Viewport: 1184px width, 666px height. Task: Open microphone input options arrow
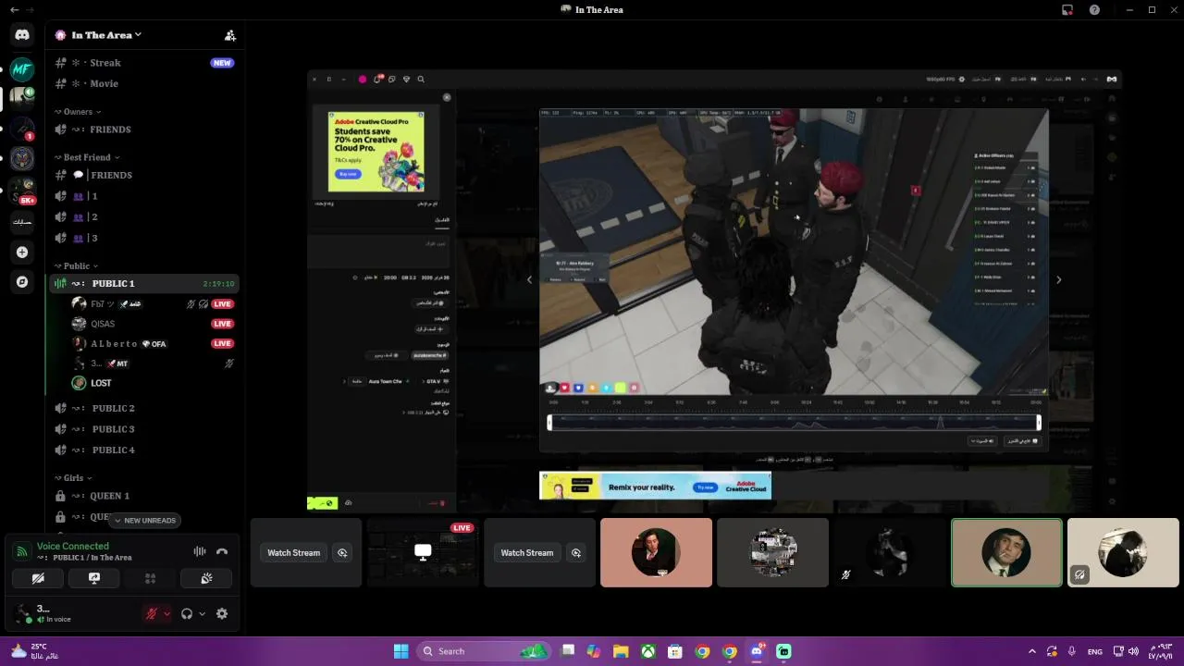tap(166, 613)
